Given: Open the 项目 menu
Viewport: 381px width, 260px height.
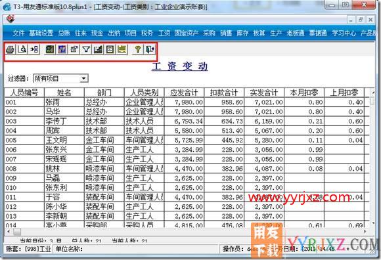Looking at the screenshot, I should tap(131, 33).
